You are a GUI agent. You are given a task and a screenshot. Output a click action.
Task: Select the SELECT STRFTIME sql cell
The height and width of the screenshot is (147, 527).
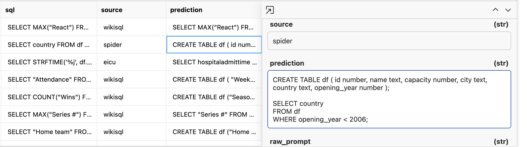[49, 62]
